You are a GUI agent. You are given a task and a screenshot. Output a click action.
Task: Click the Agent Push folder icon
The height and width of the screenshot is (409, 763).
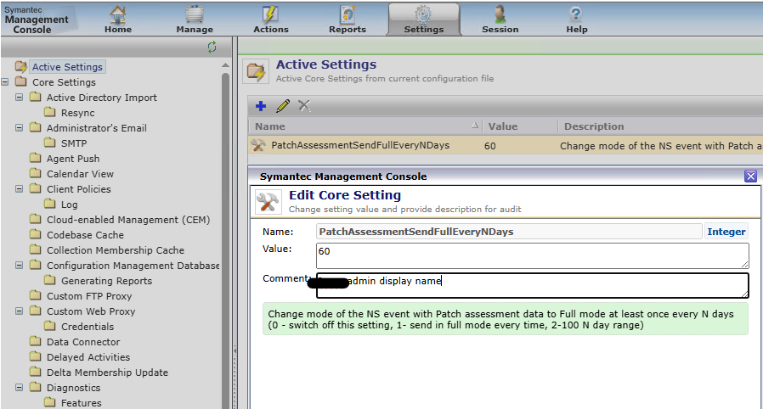coord(35,158)
